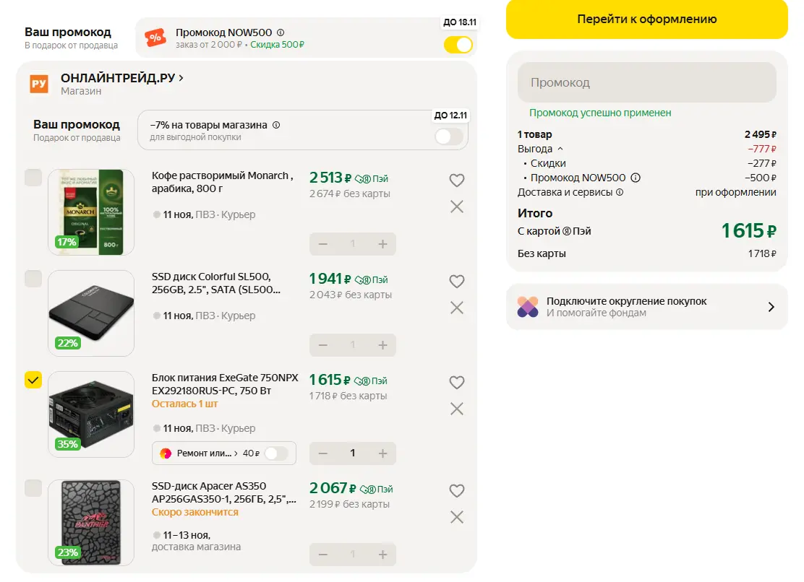Decrease quantity of Monarch coffee
This screenshot has height=582, width=804.
coord(323,244)
